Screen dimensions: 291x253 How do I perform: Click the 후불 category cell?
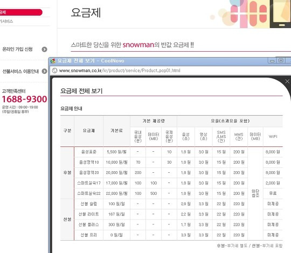[x=67, y=173]
